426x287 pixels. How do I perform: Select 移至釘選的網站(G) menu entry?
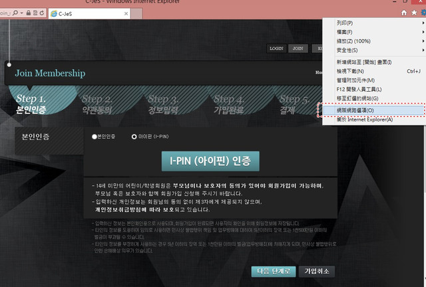tap(374, 98)
